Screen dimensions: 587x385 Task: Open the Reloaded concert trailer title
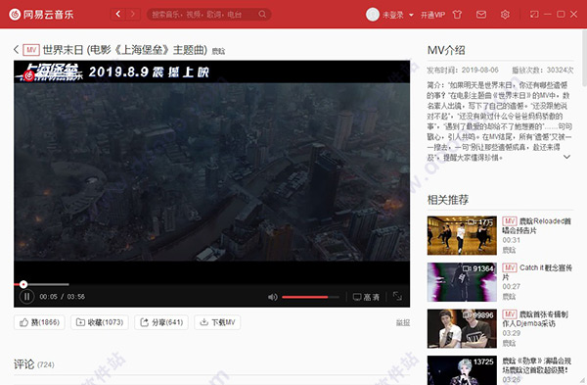coord(536,225)
